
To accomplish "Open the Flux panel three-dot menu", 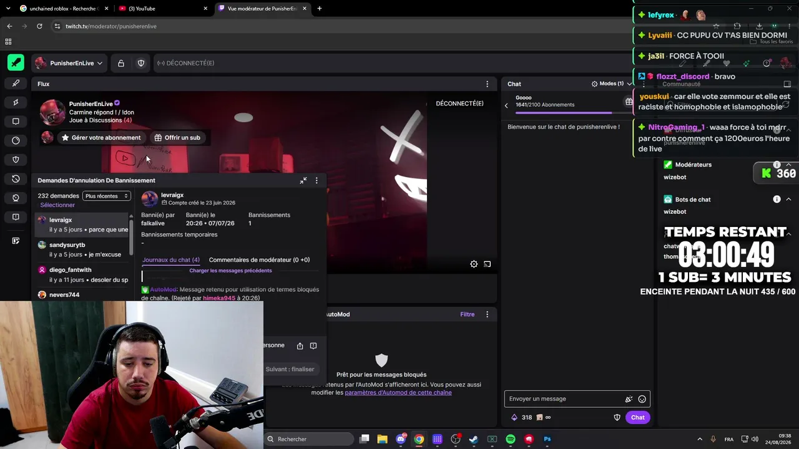I will tap(487, 84).
